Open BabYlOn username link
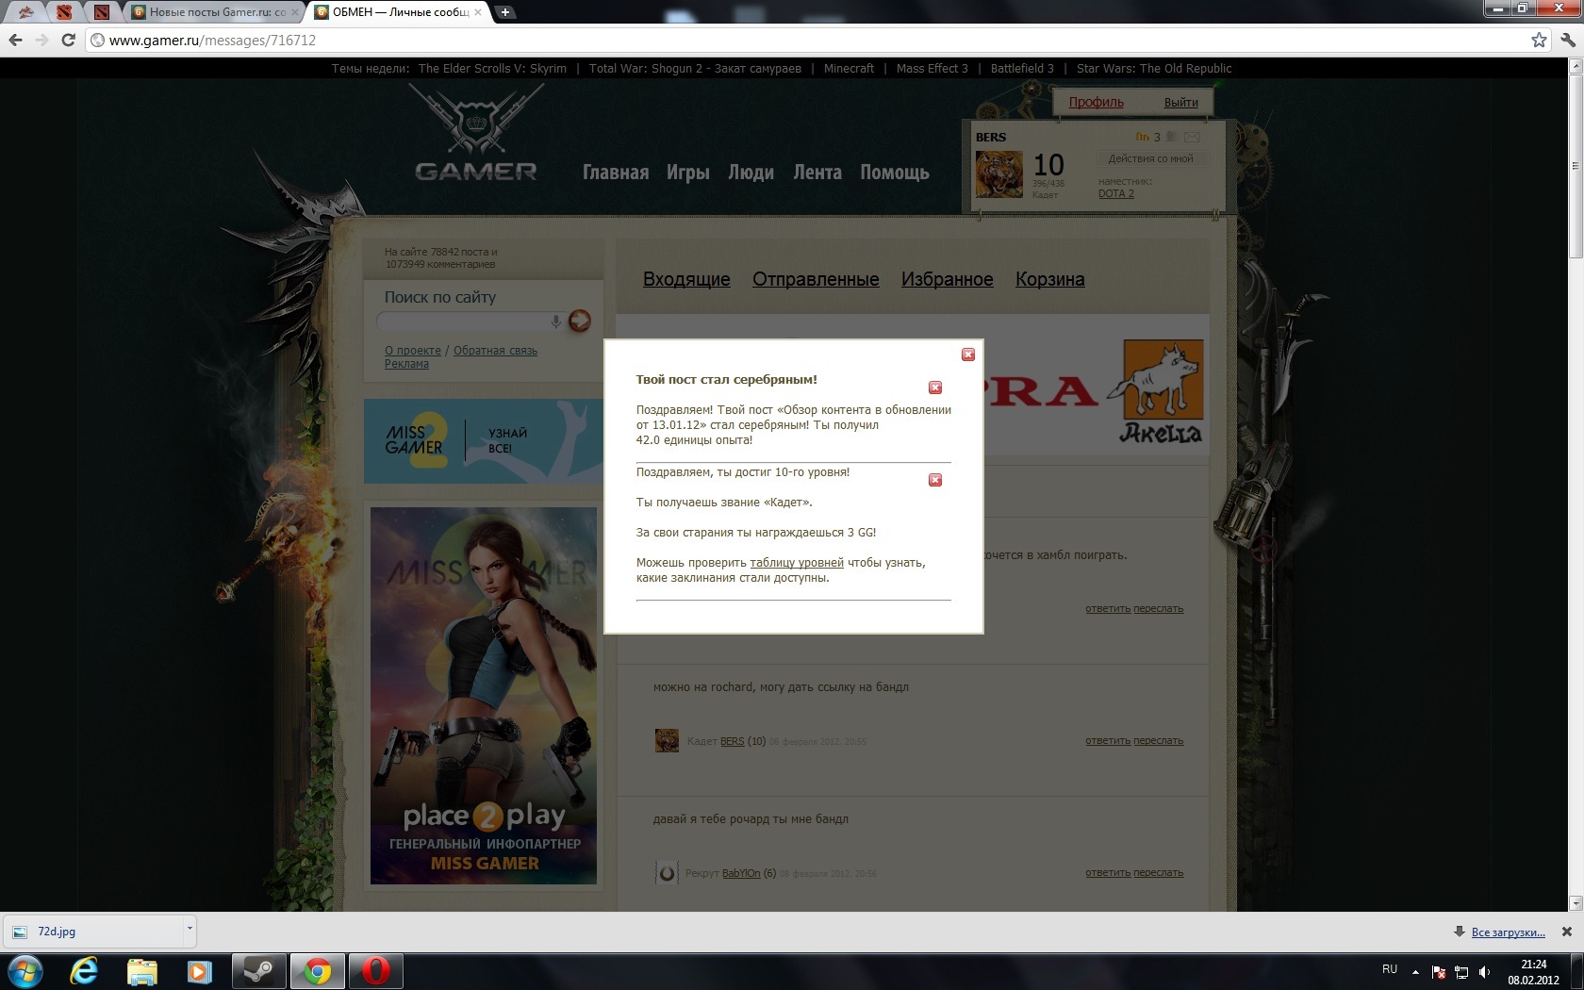 pyautogui.click(x=741, y=873)
